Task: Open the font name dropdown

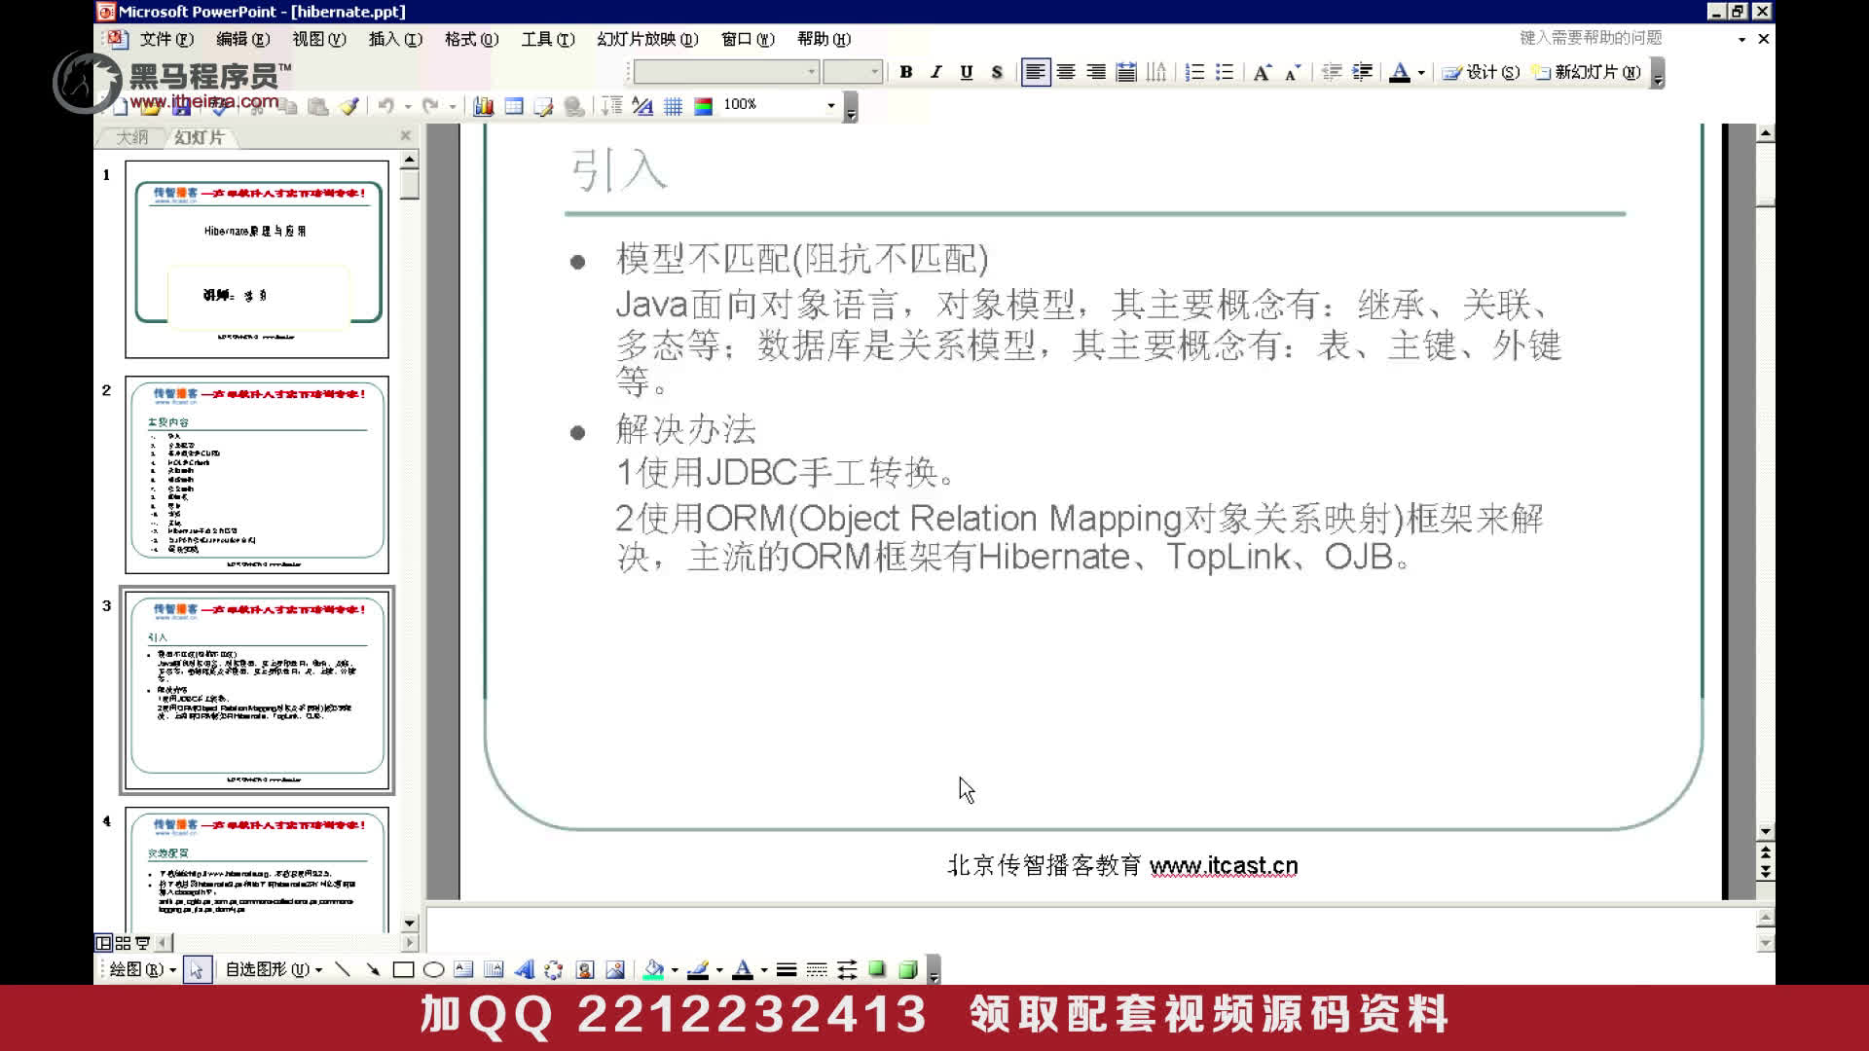Action: click(x=811, y=72)
